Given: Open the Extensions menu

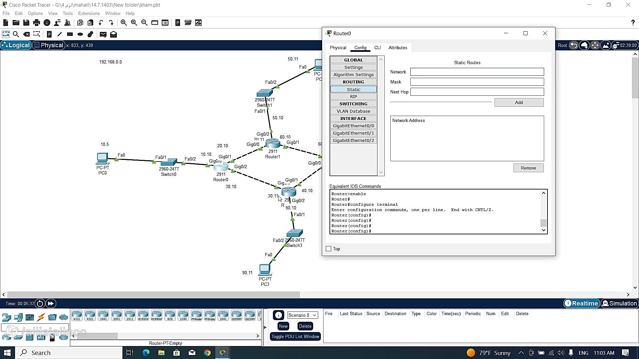Looking at the screenshot, I should pyautogui.click(x=89, y=13).
